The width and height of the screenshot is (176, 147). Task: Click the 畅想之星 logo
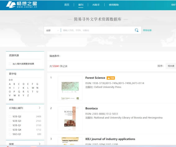tap(21, 5)
